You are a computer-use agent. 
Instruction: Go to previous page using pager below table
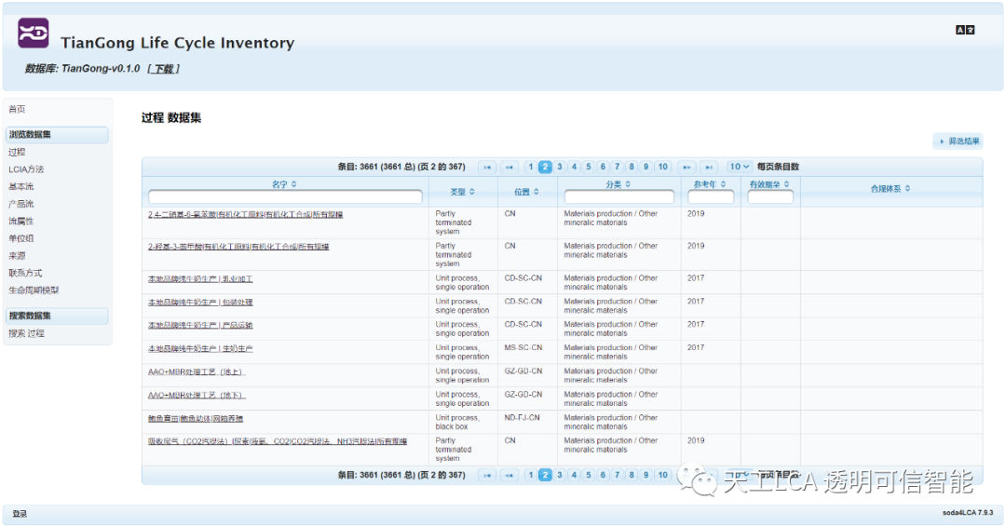click(510, 476)
